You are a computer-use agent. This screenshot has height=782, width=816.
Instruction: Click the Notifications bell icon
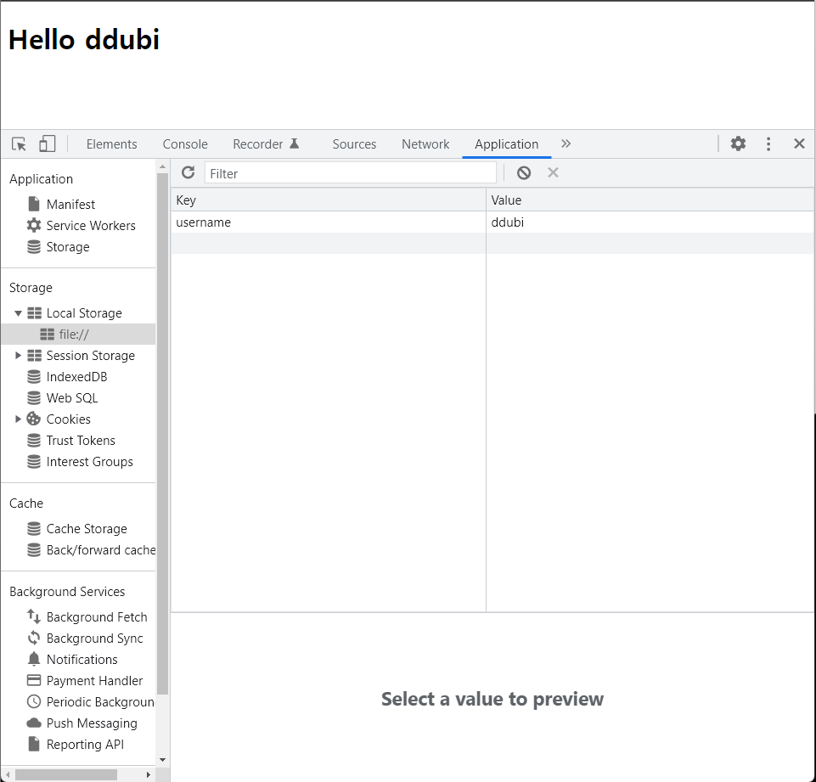coord(34,659)
